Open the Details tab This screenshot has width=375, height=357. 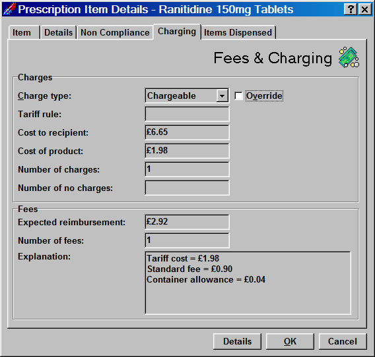[58, 32]
